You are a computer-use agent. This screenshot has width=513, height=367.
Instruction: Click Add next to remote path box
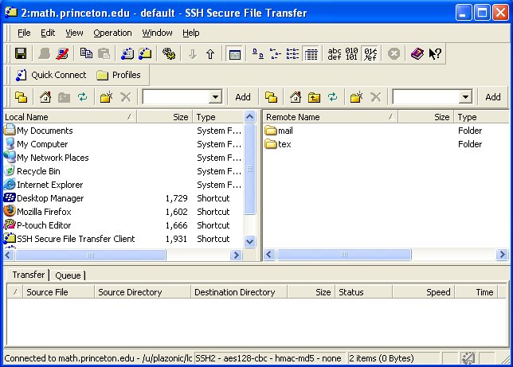click(x=493, y=97)
